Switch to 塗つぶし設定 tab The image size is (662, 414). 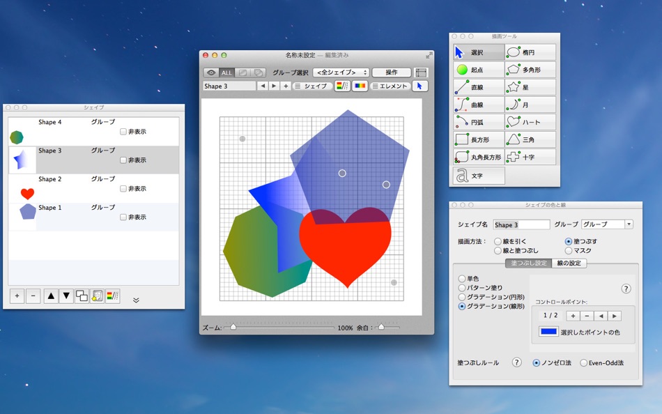click(529, 263)
